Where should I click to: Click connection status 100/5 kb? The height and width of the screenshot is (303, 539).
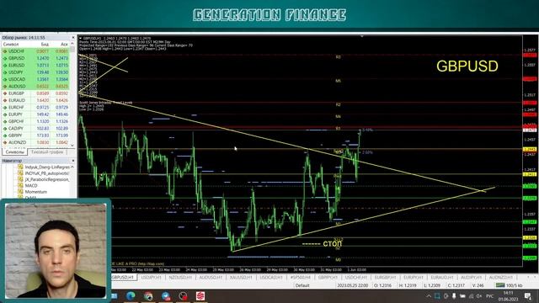tap(509, 285)
